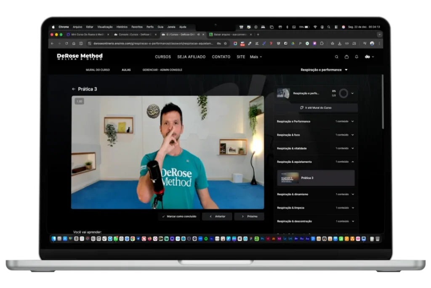Close the Baixar arquivo tab

(251, 35)
